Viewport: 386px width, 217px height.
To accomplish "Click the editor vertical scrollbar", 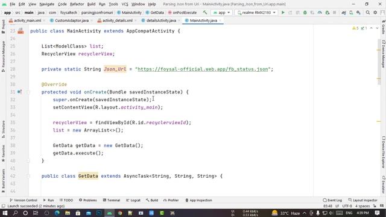I will point(379,61).
